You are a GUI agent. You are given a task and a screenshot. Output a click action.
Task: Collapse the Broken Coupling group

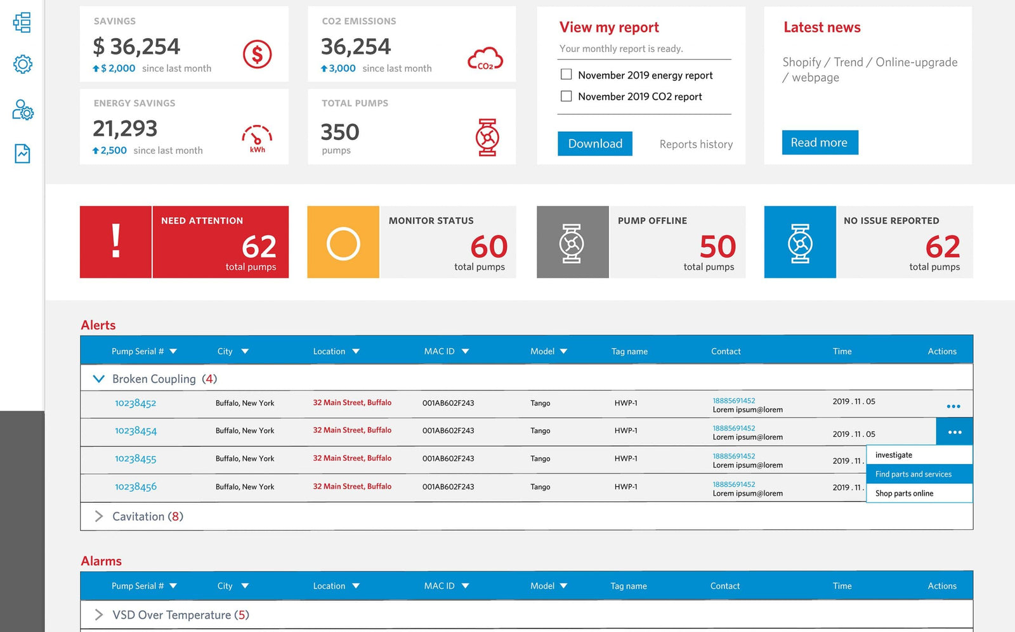98,378
